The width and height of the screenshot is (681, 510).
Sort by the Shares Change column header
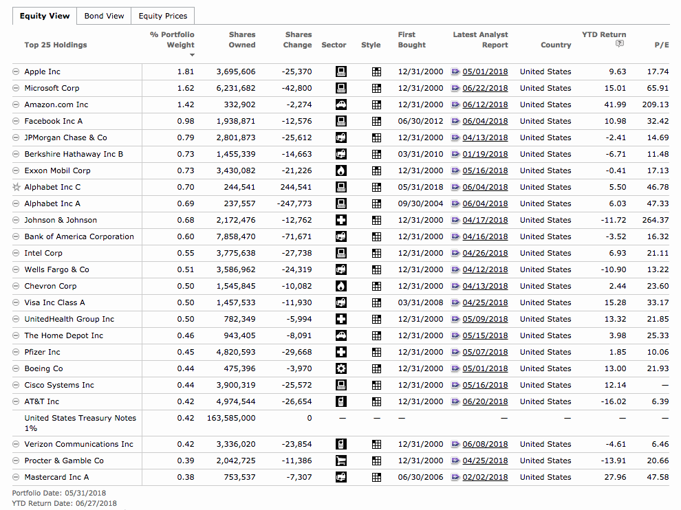[x=297, y=39]
